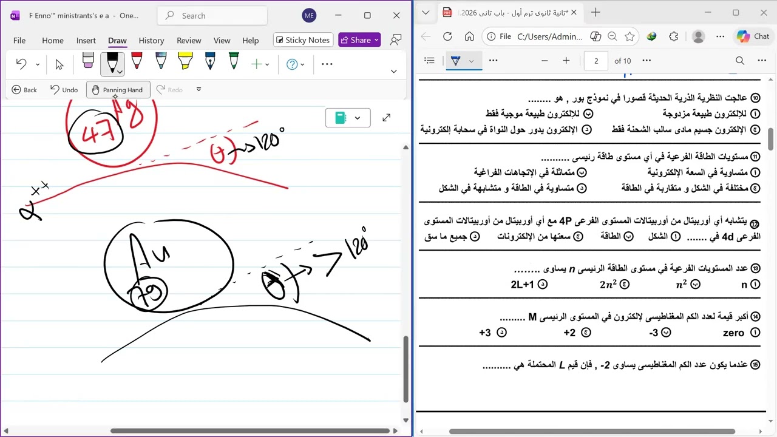Click the green plus add pen icon
Screen dimensions: 777x437
(x=257, y=64)
